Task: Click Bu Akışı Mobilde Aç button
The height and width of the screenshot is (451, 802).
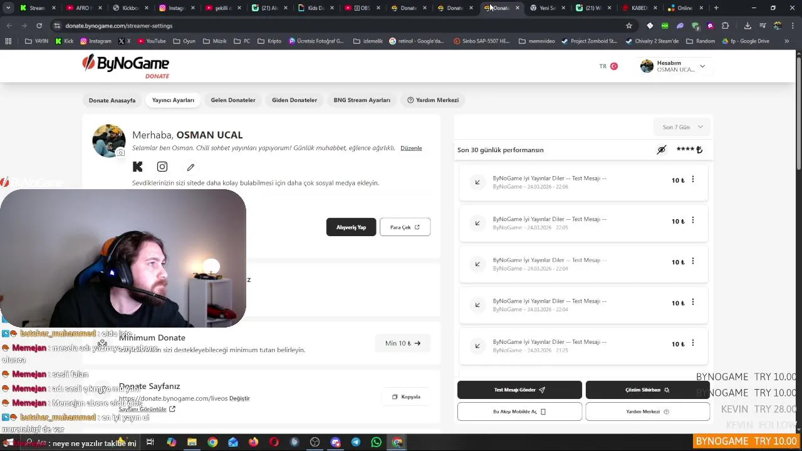Action: click(x=519, y=412)
